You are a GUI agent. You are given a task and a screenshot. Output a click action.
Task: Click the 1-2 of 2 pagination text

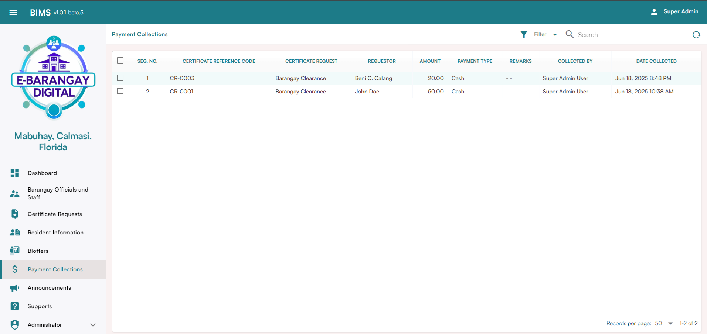click(689, 323)
